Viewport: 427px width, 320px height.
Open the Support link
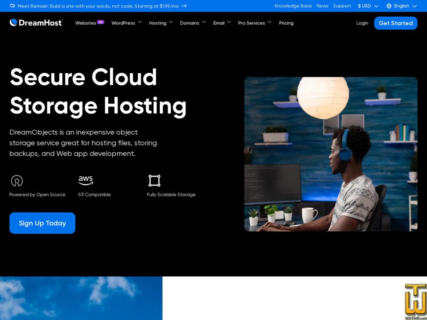click(x=342, y=6)
